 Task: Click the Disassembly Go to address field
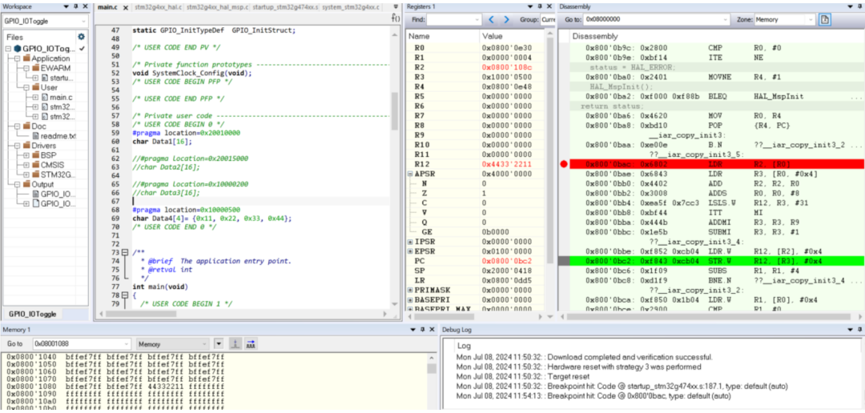point(658,19)
